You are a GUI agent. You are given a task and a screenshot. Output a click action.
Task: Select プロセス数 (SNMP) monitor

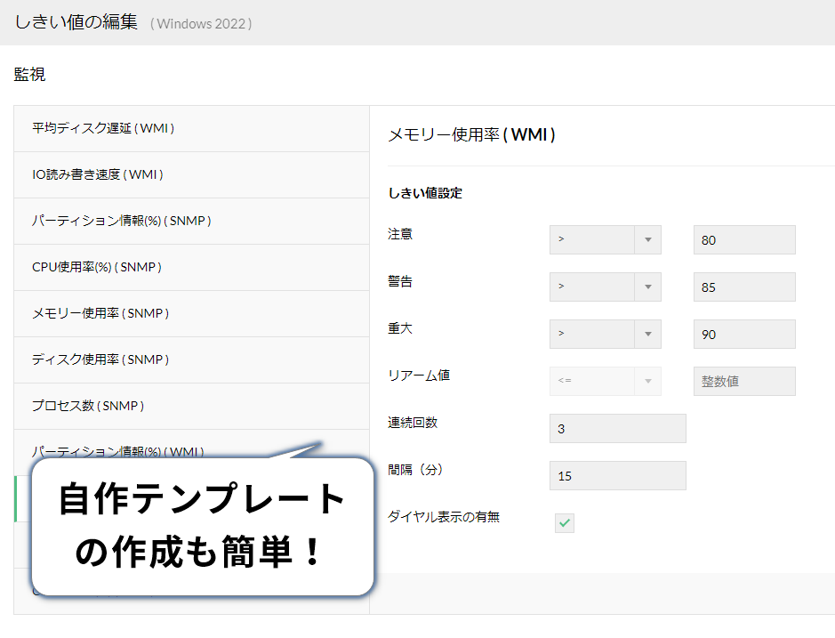88,406
